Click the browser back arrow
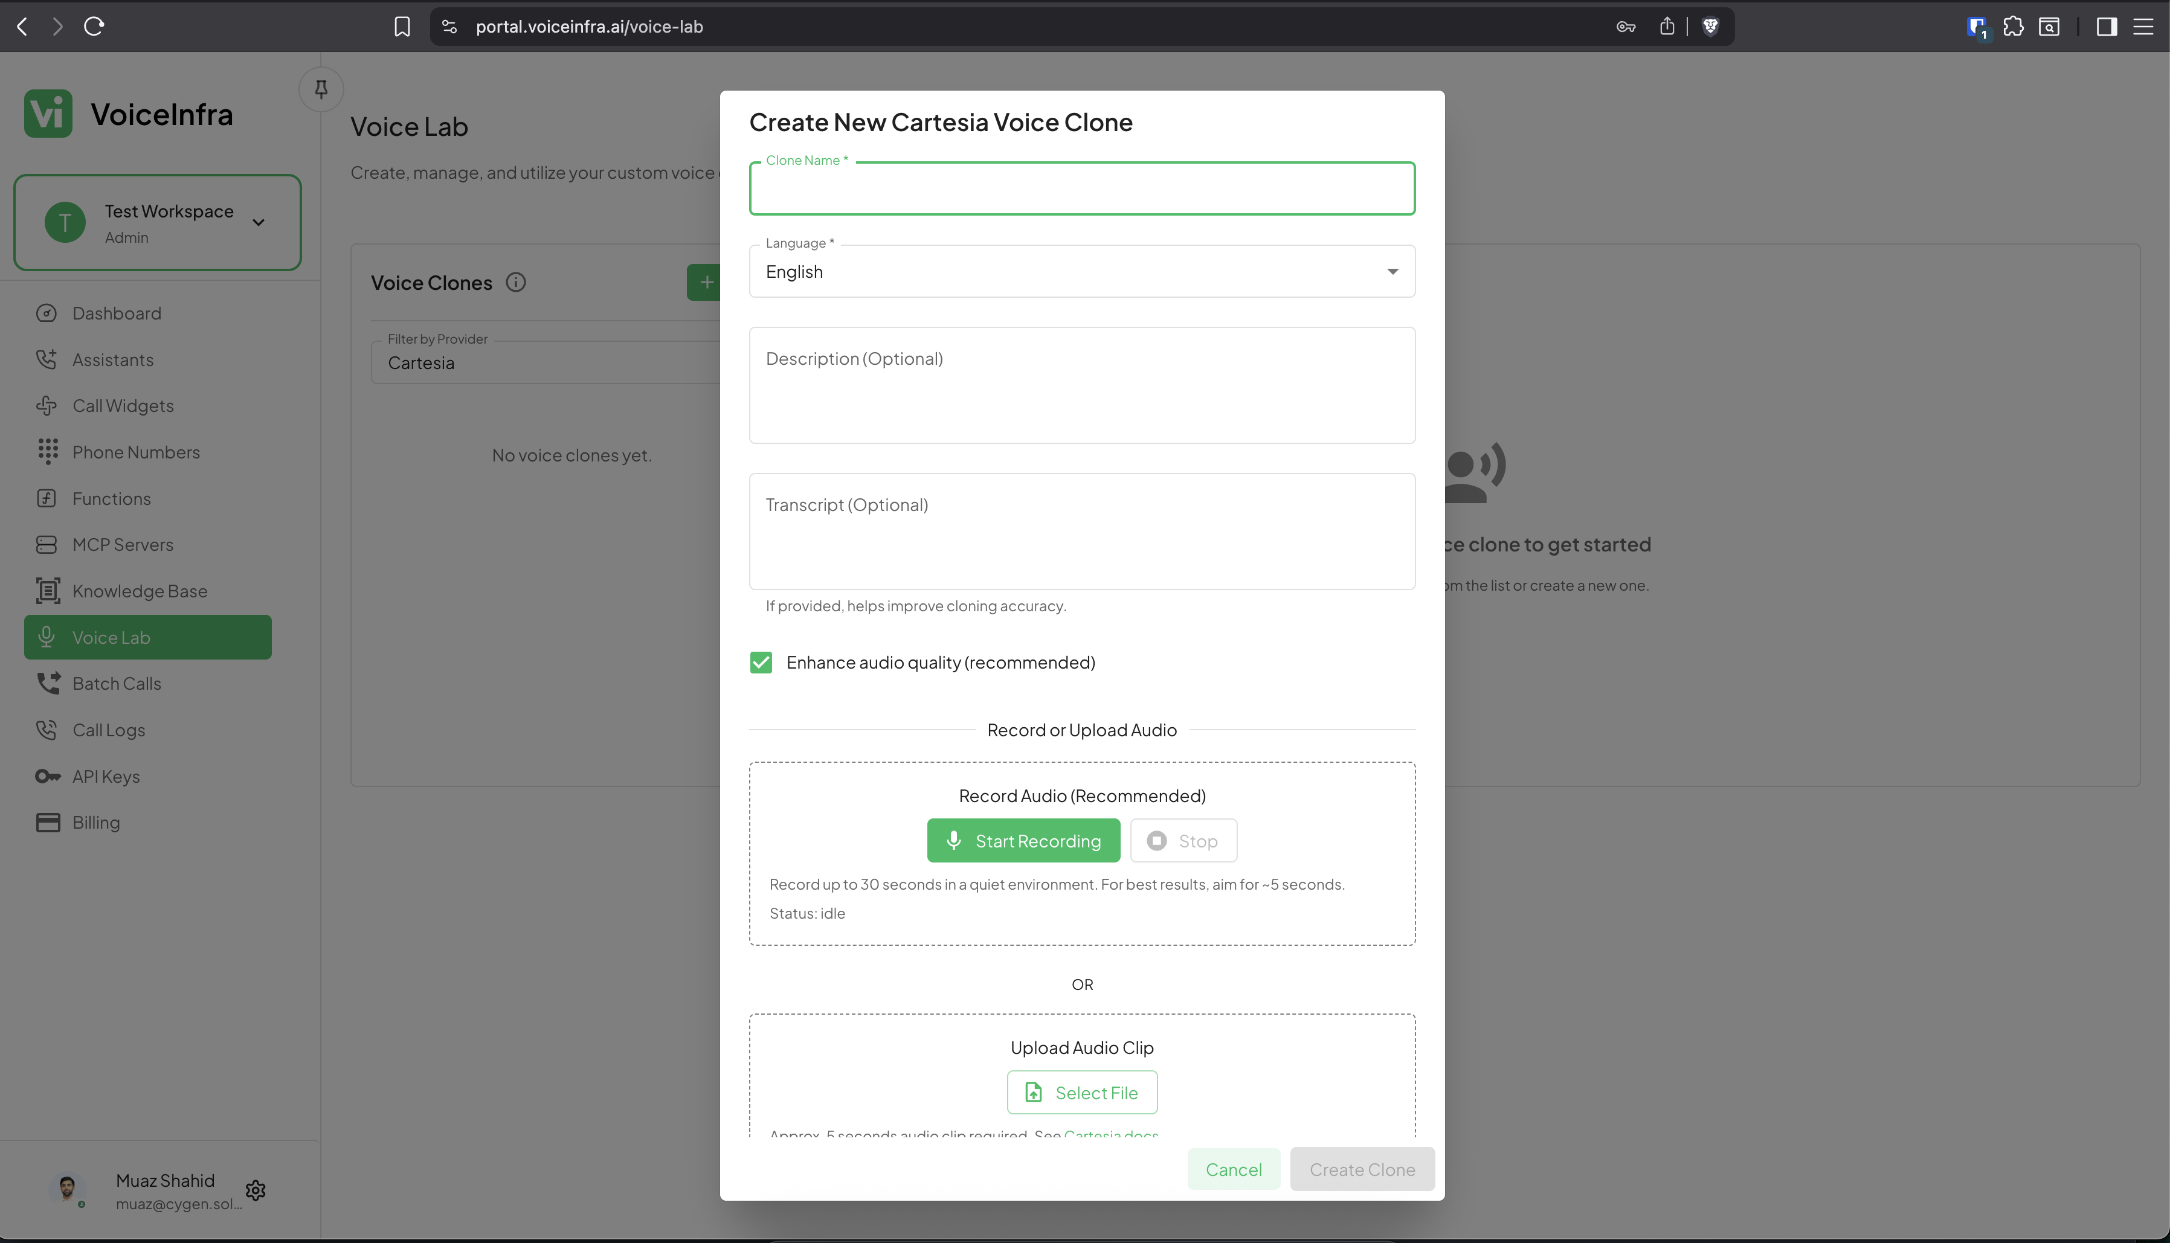The width and height of the screenshot is (2170, 1243). click(x=23, y=27)
